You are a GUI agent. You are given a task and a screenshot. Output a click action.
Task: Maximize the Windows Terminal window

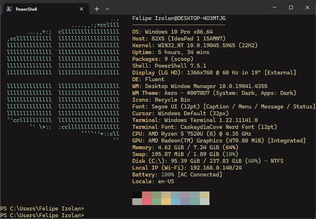tap(291, 8)
